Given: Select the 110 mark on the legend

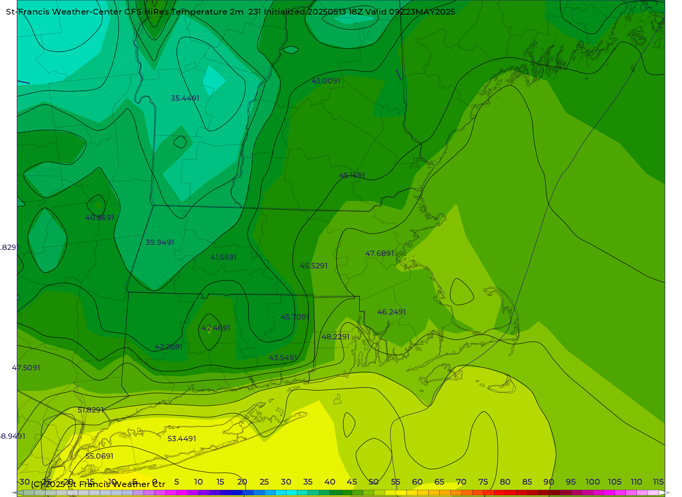Looking at the screenshot, I should 636,482.
